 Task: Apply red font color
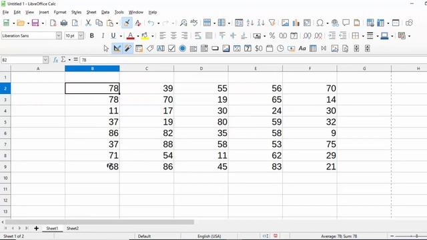click(x=131, y=35)
